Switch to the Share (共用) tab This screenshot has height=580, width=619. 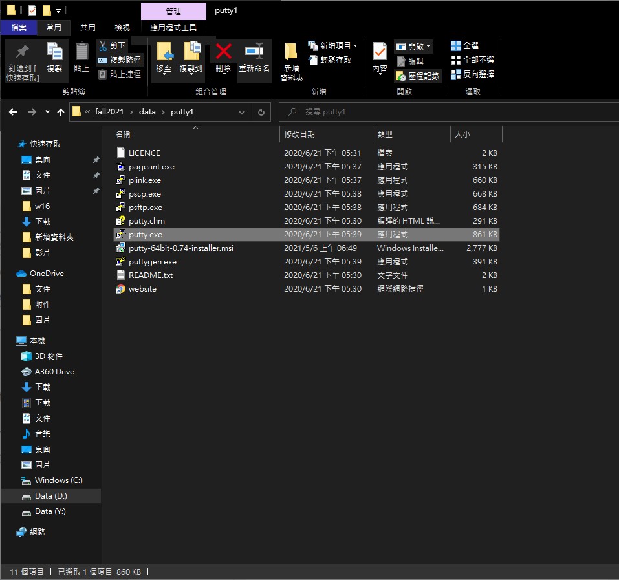(x=88, y=28)
